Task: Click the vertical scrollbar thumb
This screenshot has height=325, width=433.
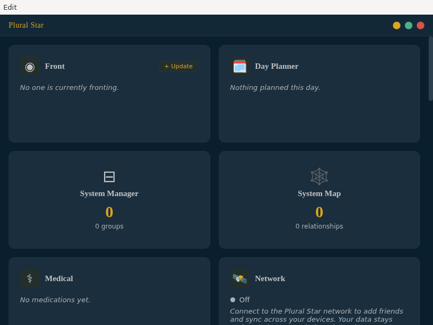Action: [x=430, y=68]
